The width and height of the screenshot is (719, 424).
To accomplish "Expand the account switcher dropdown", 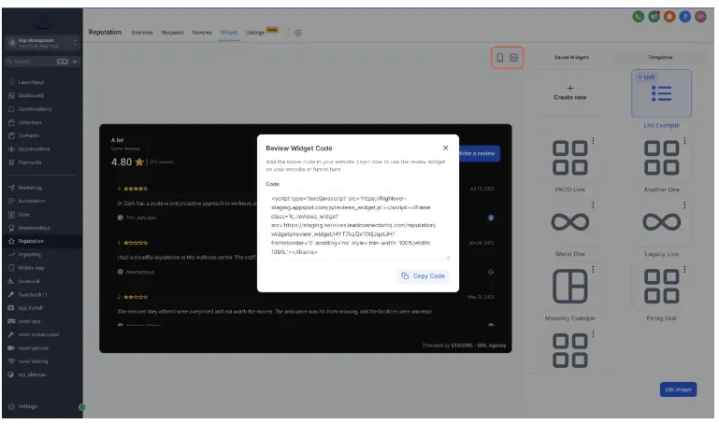I will (43, 43).
